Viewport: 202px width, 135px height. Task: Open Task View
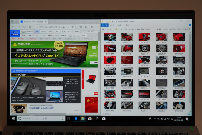tap(69, 118)
